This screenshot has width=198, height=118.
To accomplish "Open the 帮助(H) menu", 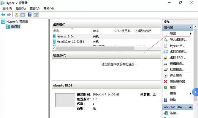I will [49, 9].
